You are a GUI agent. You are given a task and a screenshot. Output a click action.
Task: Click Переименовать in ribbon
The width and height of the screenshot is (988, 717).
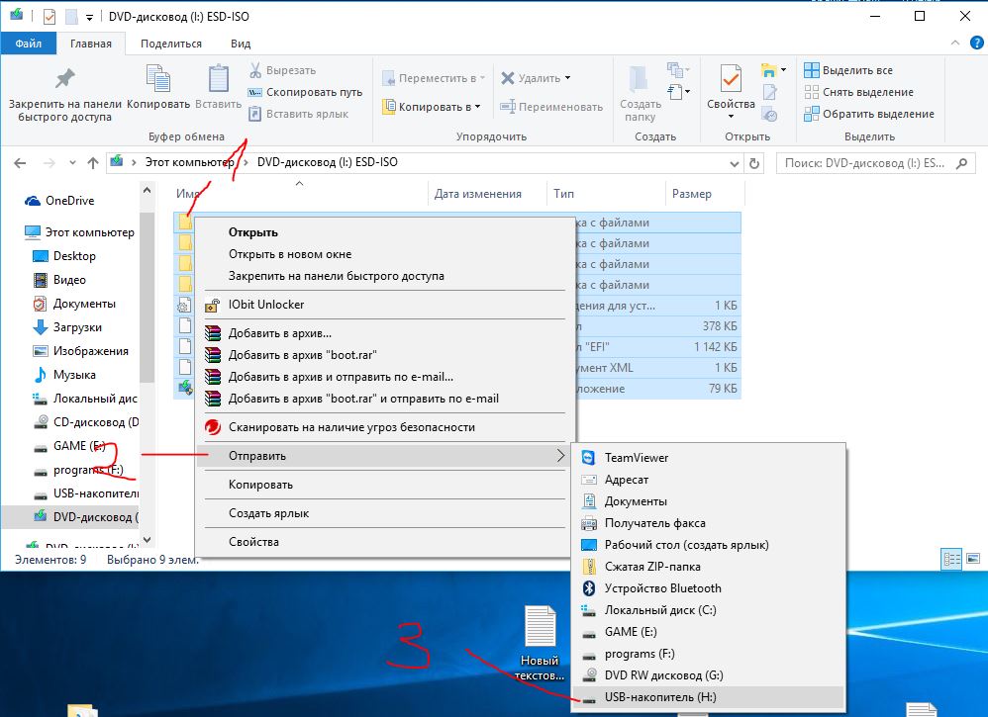(551, 107)
